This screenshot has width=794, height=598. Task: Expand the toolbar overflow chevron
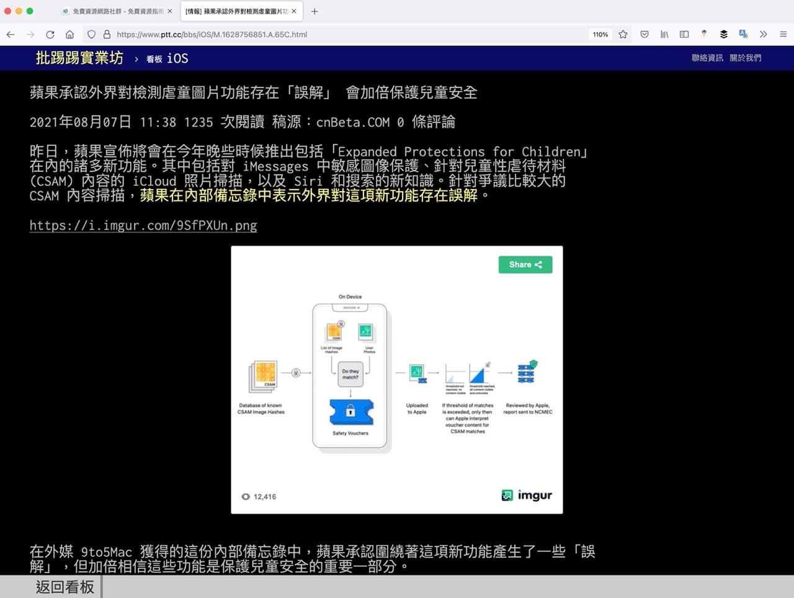coord(764,35)
